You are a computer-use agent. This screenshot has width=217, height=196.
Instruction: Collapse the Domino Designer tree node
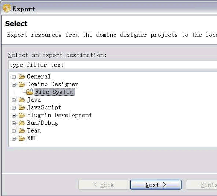(14, 84)
